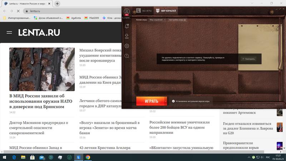Screen dimensions: 286x161
Task: Click the network tray icon
Action: [x=258, y=157]
